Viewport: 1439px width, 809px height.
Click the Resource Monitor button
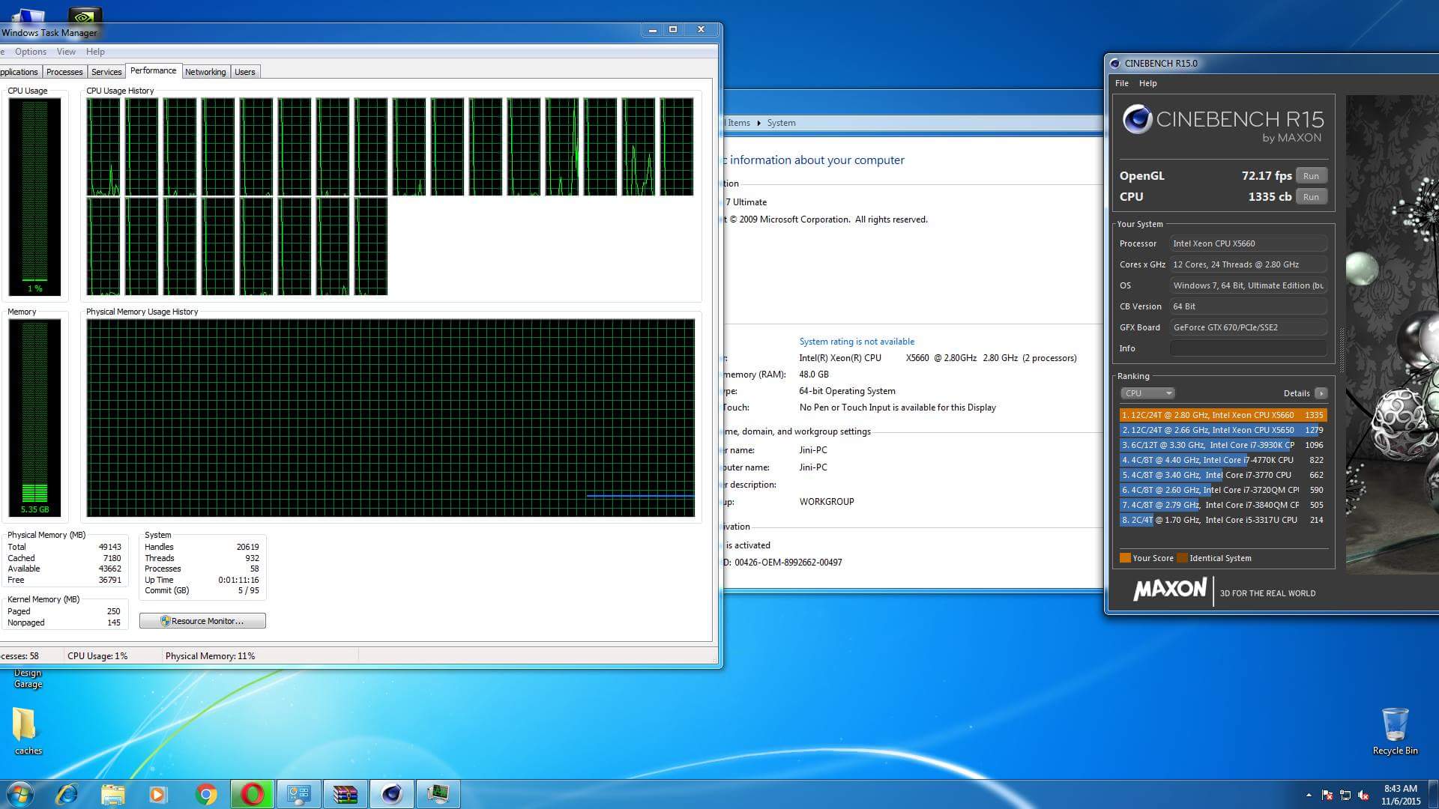click(x=202, y=621)
